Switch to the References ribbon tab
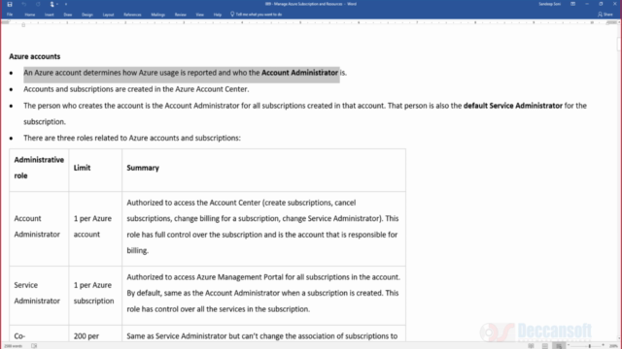This screenshot has width=622, height=349. (132, 15)
